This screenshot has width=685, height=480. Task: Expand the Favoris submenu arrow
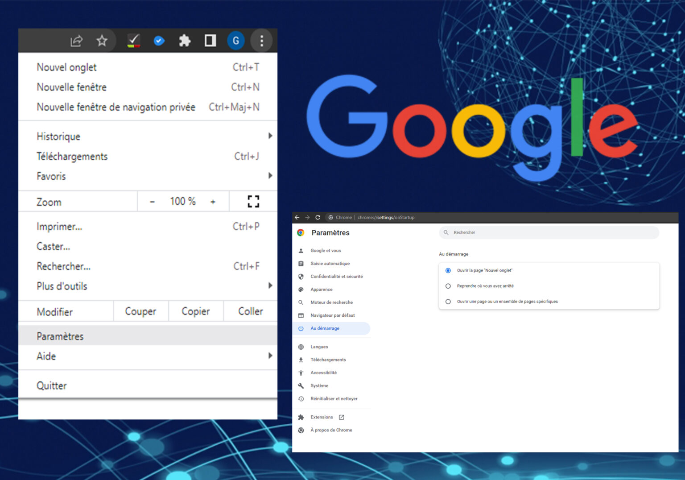(270, 176)
